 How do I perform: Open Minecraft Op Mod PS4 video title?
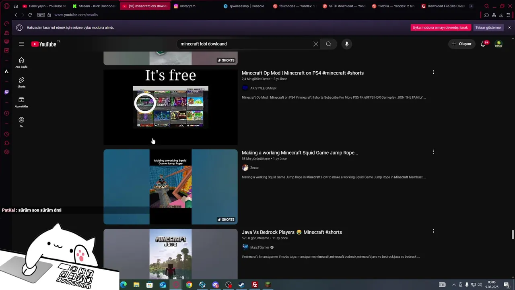(303, 73)
